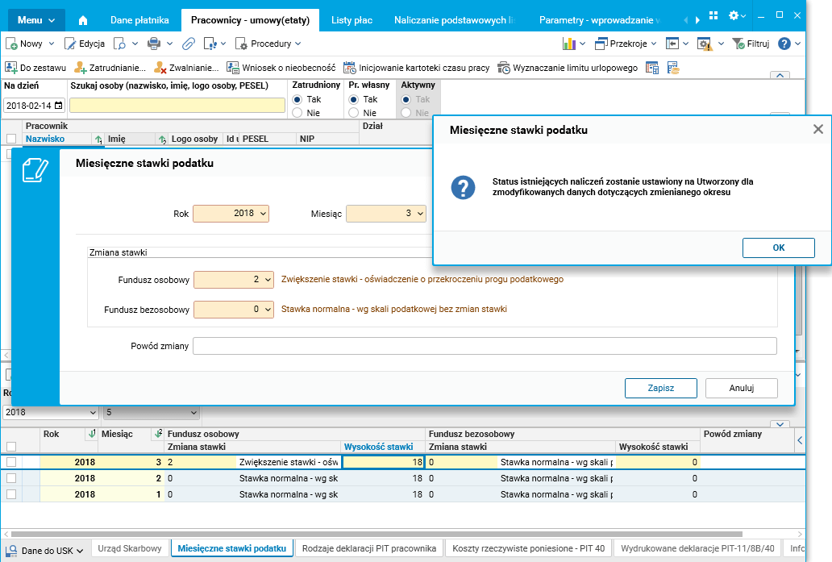Open Parametry - wprowadzanie tab
The image size is (832, 562).
[x=600, y=20]
